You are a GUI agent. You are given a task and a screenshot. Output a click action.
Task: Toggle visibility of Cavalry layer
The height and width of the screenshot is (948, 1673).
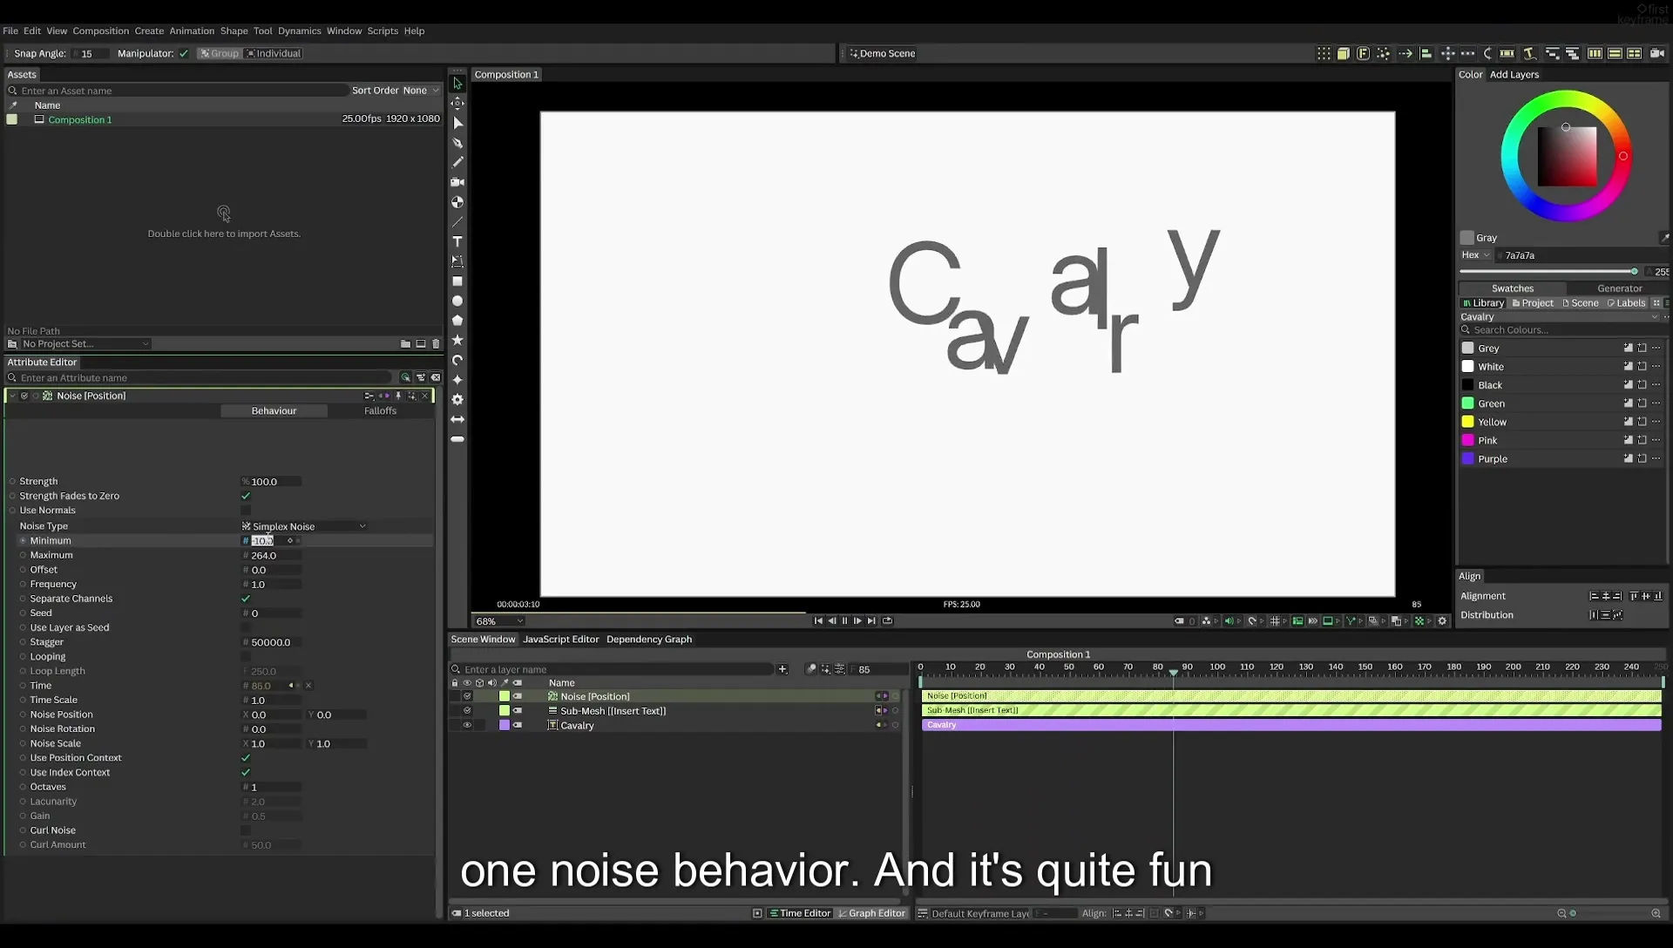tap(467, 725)
